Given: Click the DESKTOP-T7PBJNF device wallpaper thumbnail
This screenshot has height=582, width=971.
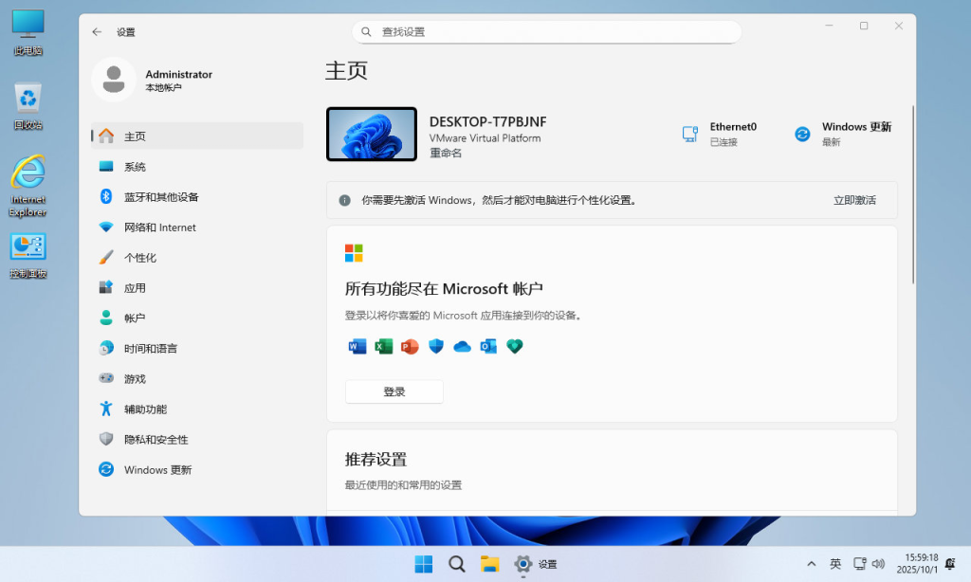Looking at the screenshot, I should [371, 134].
